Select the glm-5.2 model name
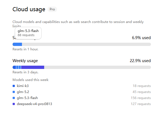This screenshot has height=119, width=163. click(x=23, y=92)
